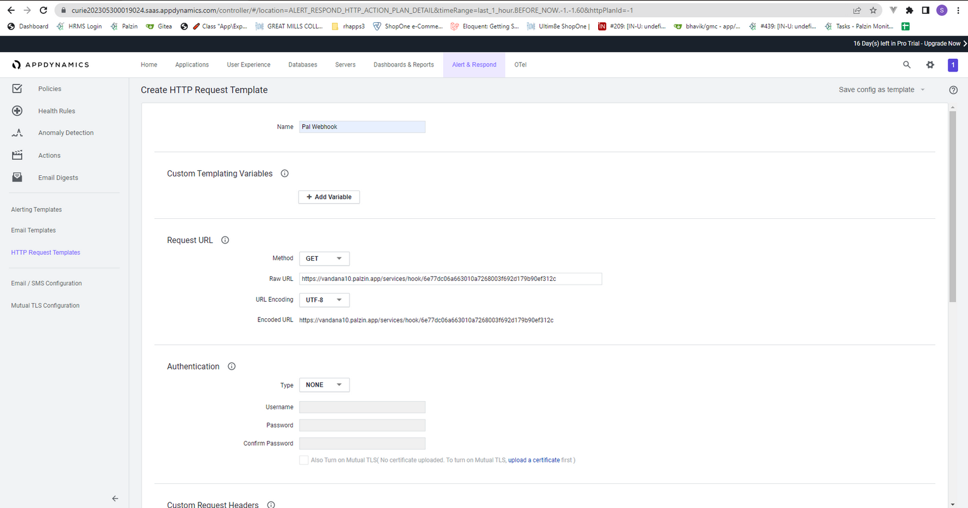The width and height of the screenshot is (968, 508).
Task: Show info for Authentication section
Action: 231,366
